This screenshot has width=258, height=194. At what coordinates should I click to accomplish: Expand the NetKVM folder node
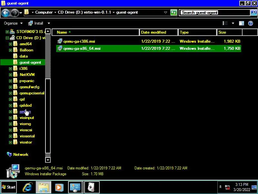click(10, 75)
